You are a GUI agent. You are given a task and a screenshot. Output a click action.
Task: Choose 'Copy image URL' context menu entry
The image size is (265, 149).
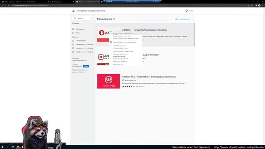point(126,59)
